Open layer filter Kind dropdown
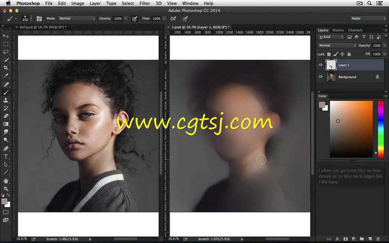The height and width of the screenshot is (243, 389). point(331,37)
